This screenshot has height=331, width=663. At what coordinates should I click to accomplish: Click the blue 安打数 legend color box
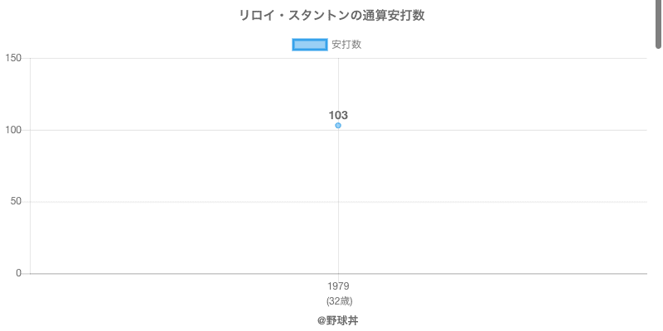[310, 45]
